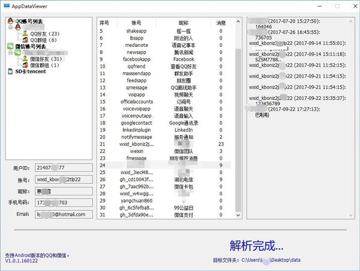Select the newsapp row
The width and height of the screenshot is (360, 271).
pyautogui.click(x=164, y=52)
